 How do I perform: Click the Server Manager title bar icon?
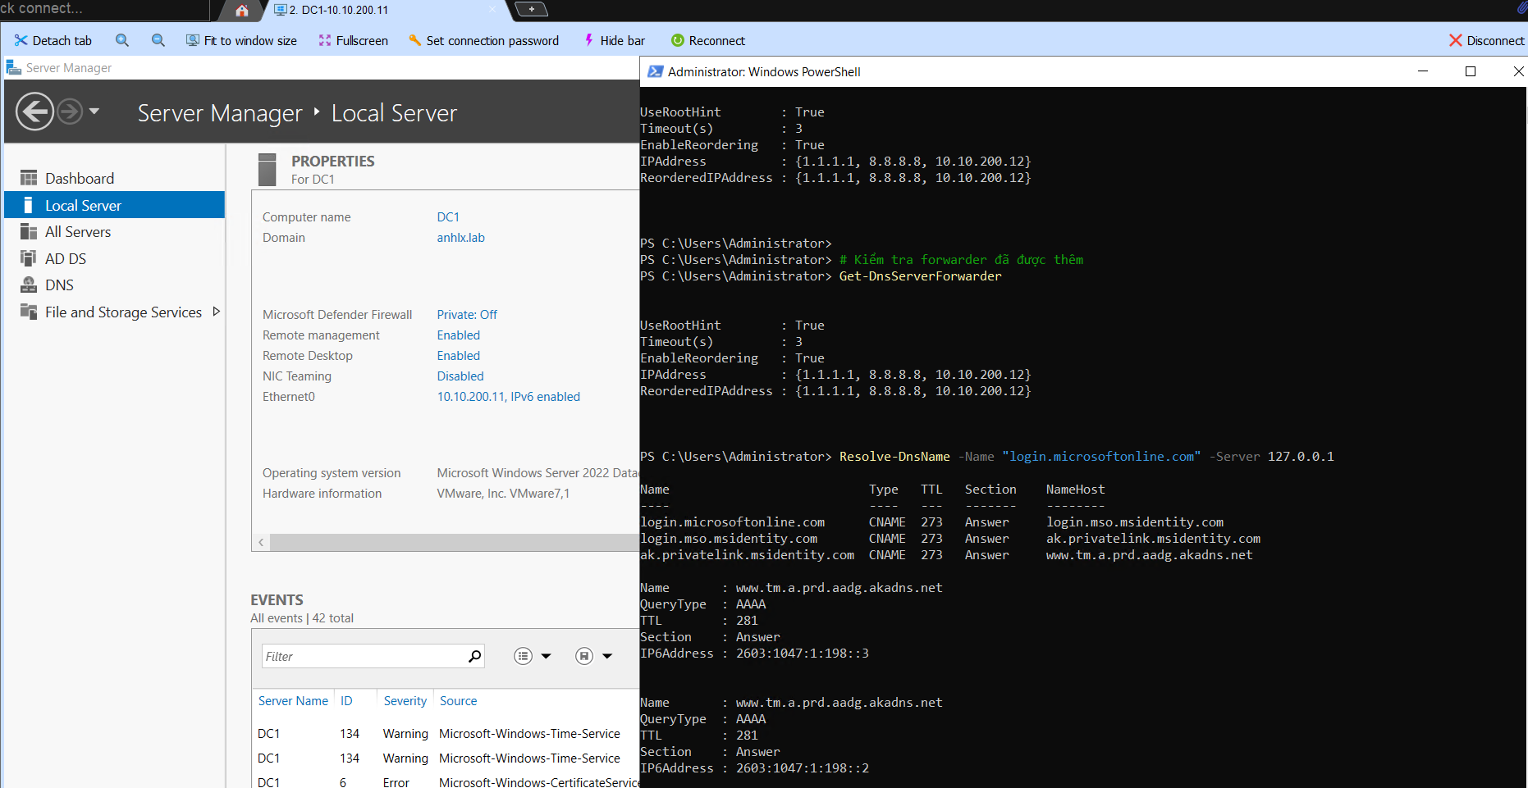[x=14, y=67]
